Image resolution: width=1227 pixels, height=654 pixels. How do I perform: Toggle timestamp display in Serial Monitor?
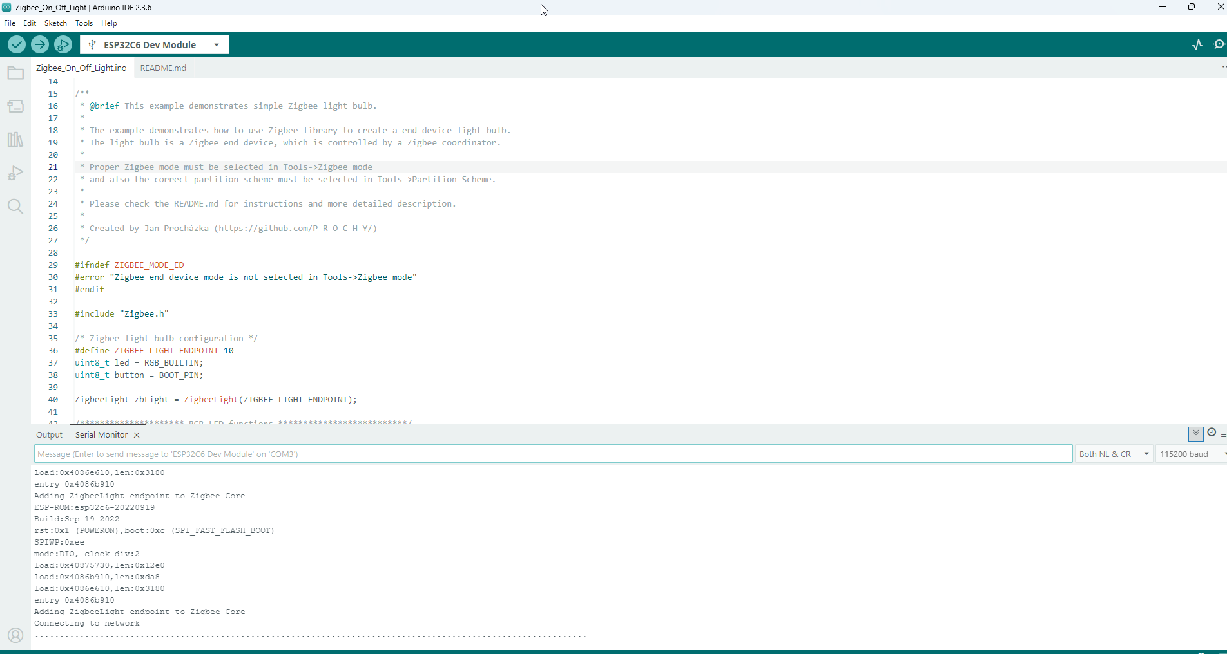pos(1212,433)
